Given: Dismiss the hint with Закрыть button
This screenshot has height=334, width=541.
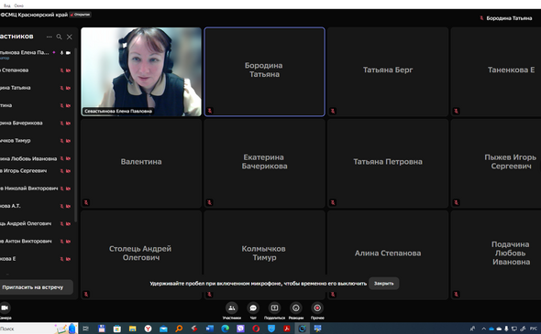Looking at the screenshot, I should point(383,284).
